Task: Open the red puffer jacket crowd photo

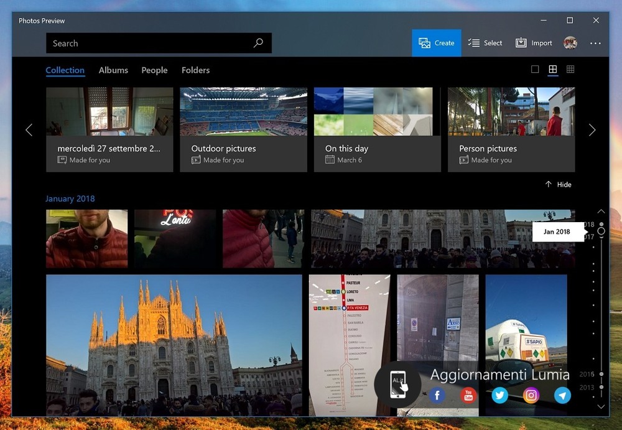Action: [x=263, y=238]
